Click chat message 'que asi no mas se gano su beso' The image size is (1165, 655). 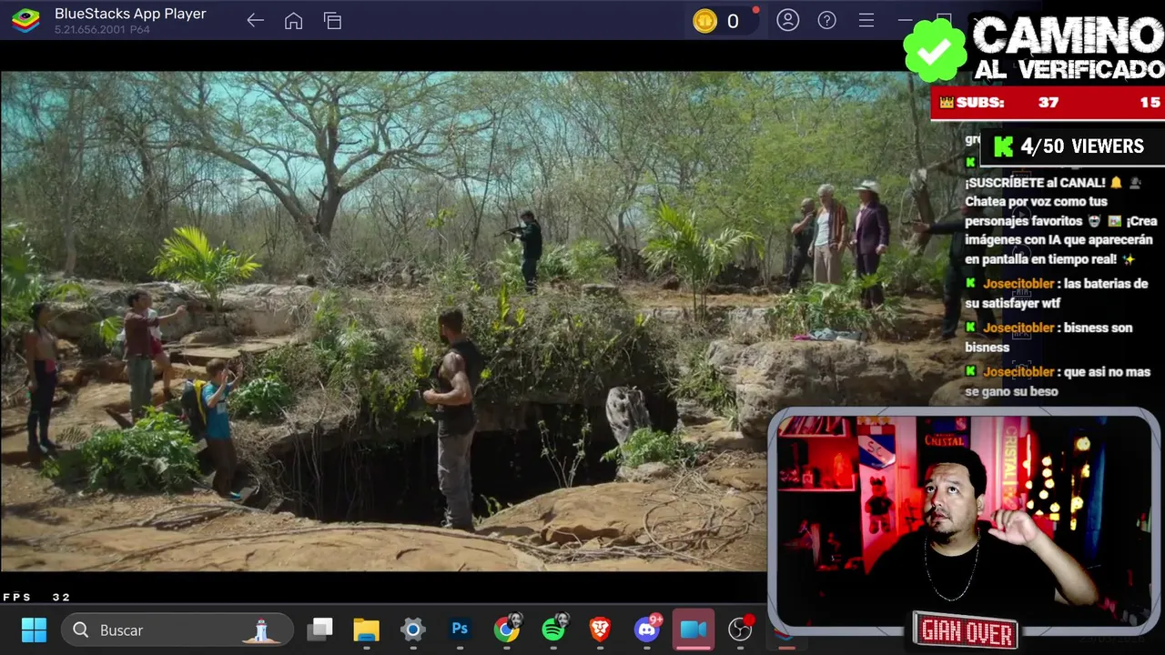[x=1058, y=381]
